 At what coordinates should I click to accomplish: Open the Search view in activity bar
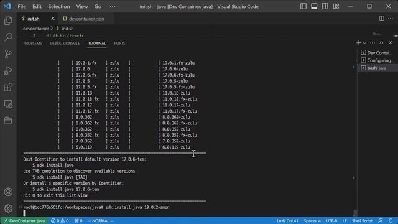(8, 37)
